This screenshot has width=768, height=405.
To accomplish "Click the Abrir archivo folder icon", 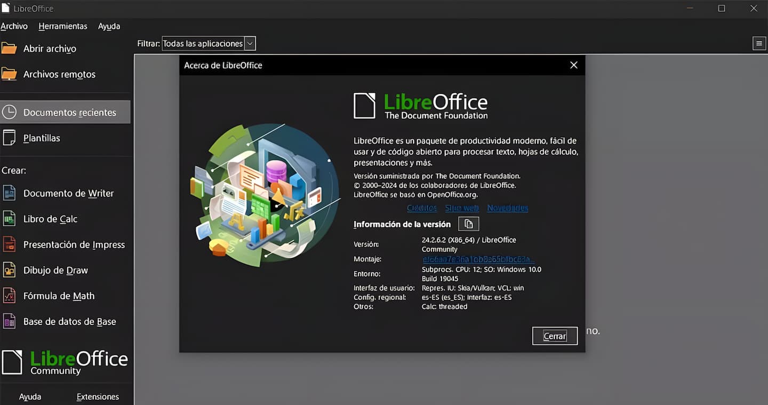I will coord(9,49).
